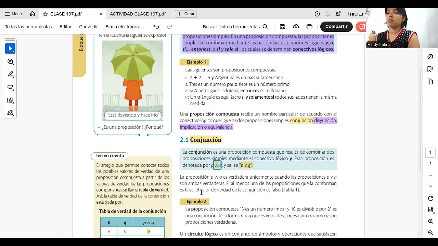This screenshot has height=246, width=438.
Task: Open the page thumbnails copy icon
Action: point(430,81)
